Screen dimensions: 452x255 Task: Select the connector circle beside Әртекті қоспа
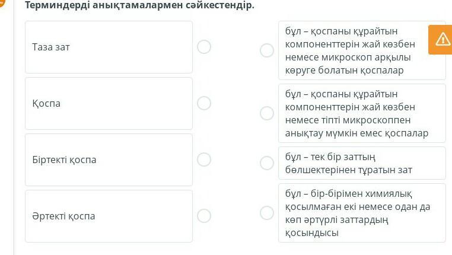point(204,216)
